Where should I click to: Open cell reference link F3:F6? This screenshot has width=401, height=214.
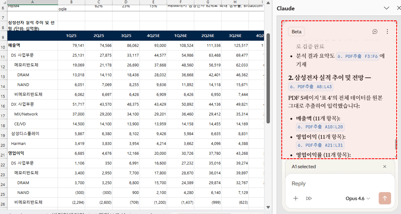[x=357, y=56]
